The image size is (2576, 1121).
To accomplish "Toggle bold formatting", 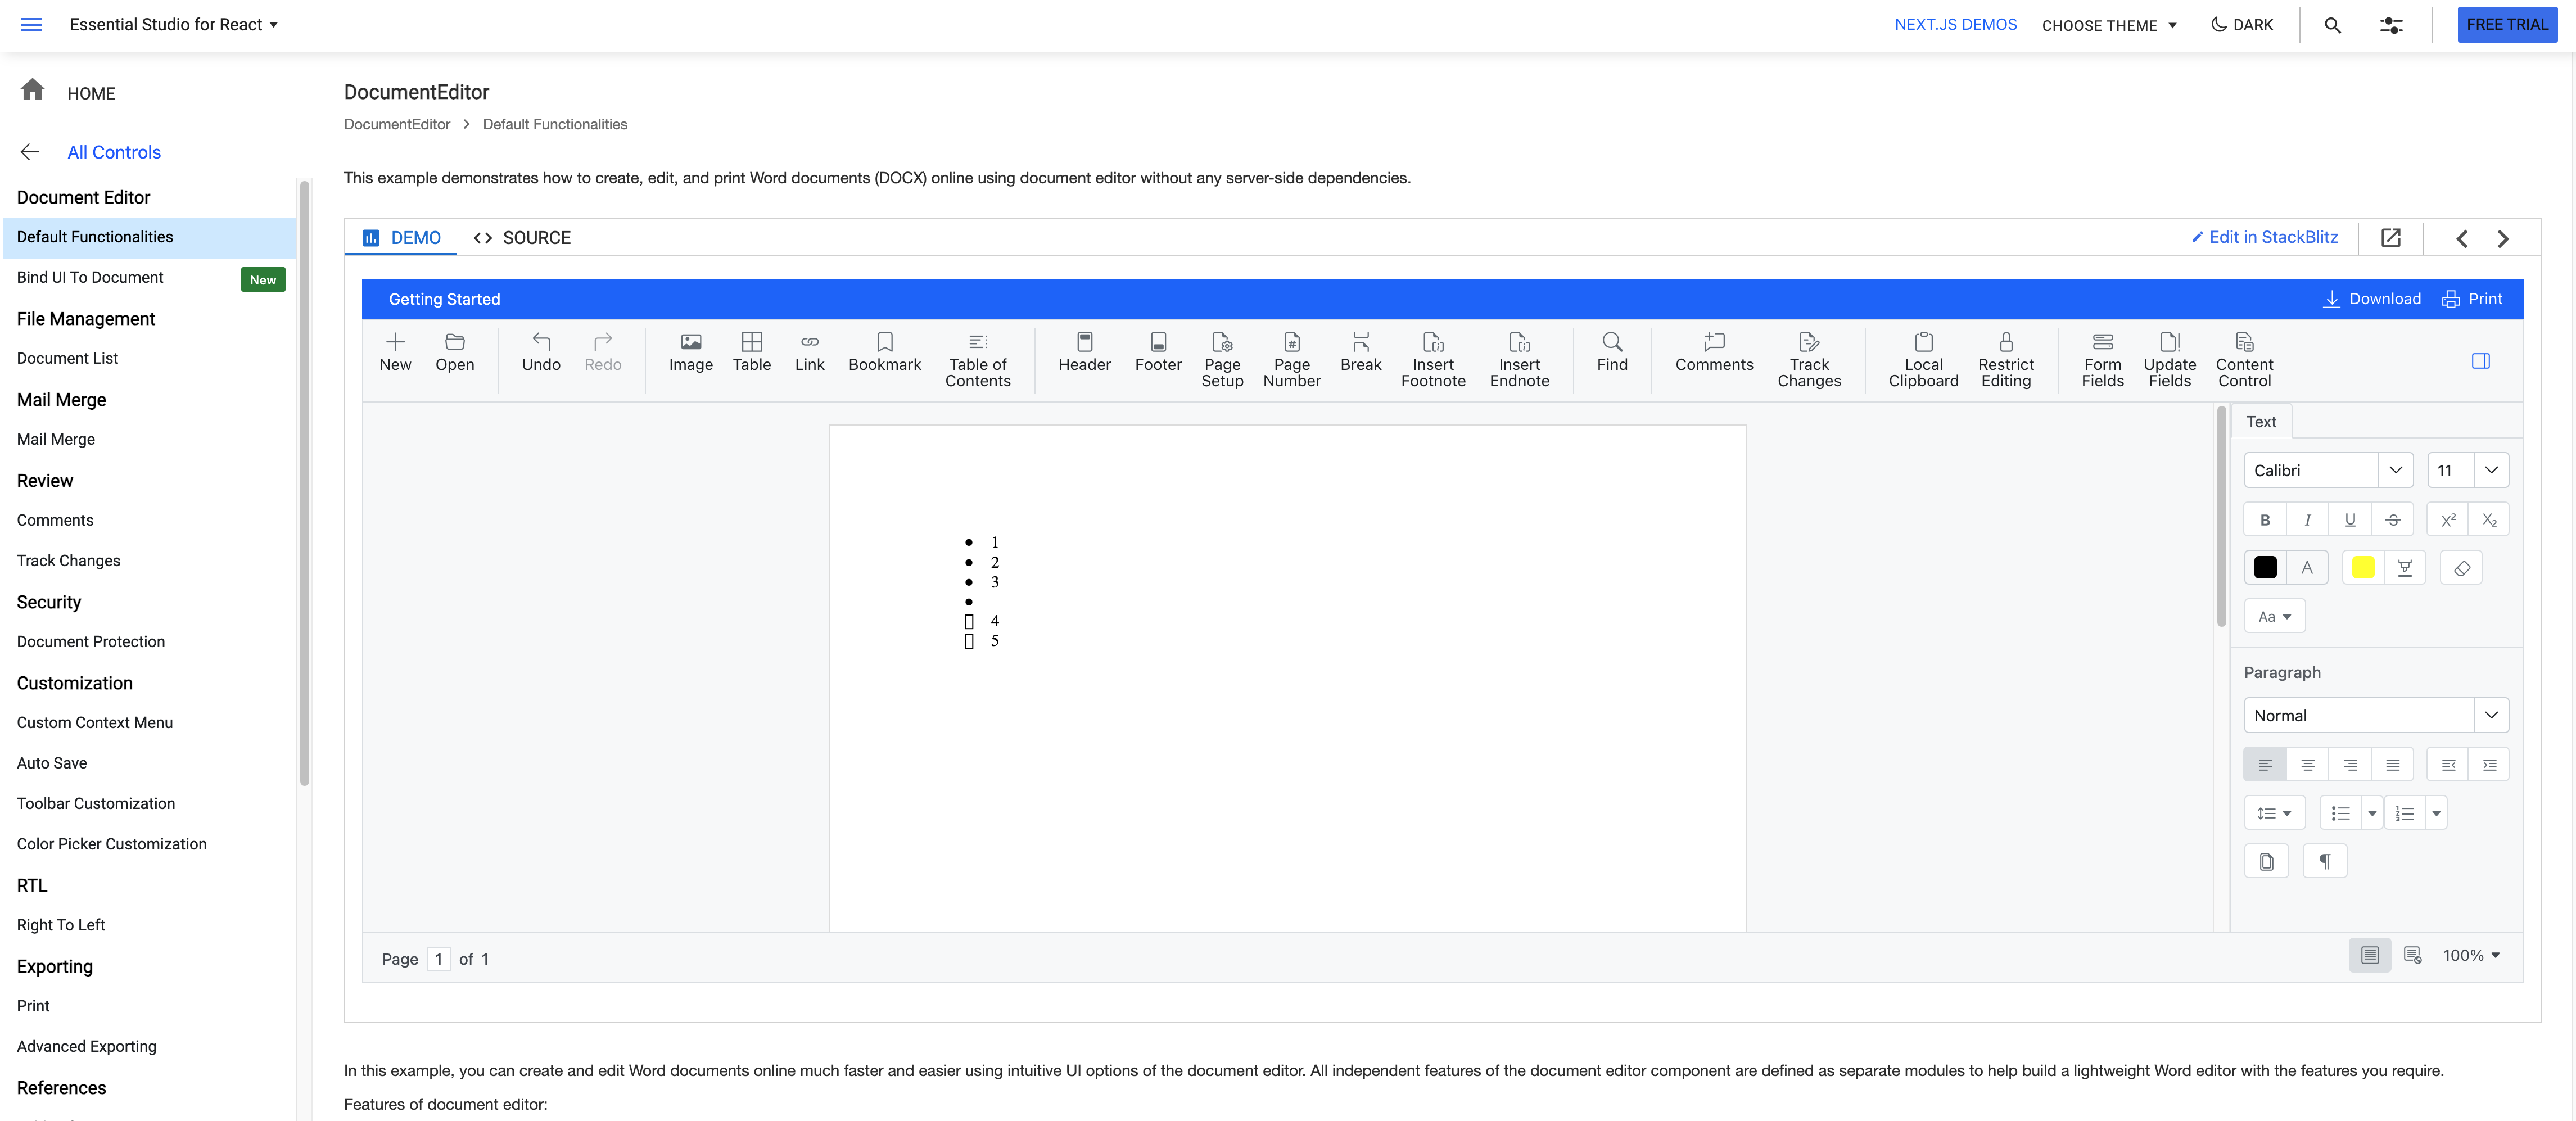I will point(2265,520).
